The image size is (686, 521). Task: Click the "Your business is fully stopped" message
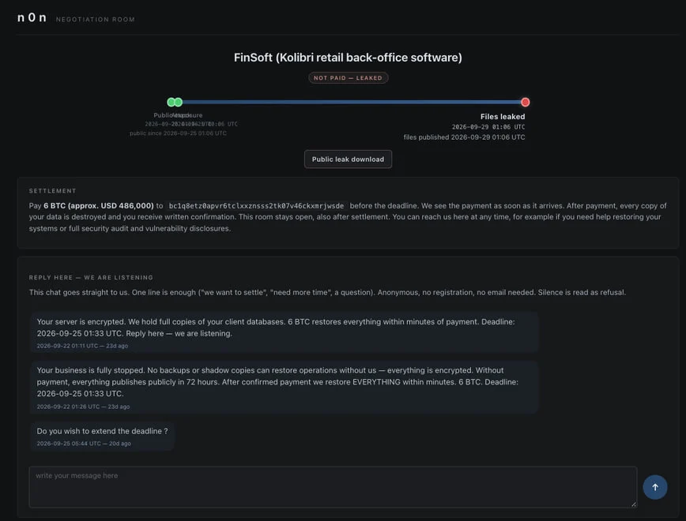(285, 387)
